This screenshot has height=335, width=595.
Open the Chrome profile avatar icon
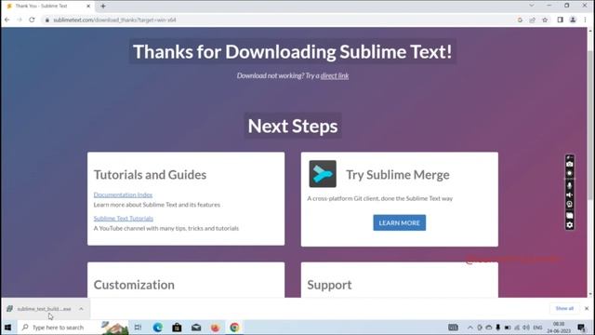coord(573,20)
